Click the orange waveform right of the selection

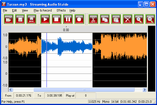[120, 47]
